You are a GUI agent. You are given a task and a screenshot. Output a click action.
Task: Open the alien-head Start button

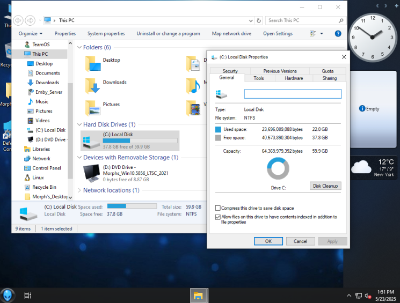[8, 295]
